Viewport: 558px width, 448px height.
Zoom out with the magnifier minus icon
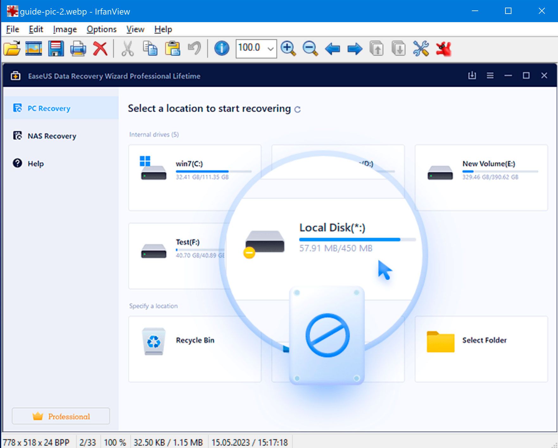coord(310,49)
